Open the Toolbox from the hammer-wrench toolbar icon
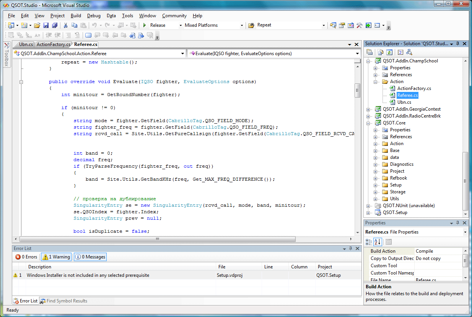This screenshot has width=472, height=317. coord(359,25)
